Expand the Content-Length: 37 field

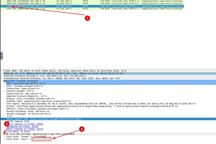tap(5, 91)
